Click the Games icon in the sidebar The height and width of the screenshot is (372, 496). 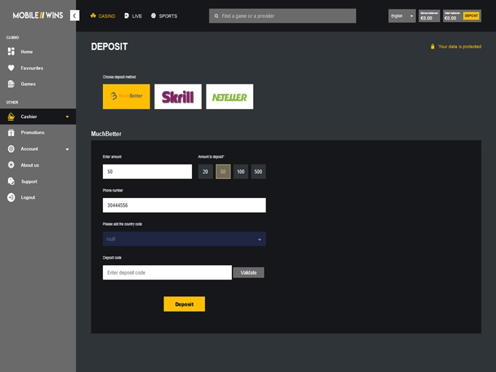click(x=11, y=84)
